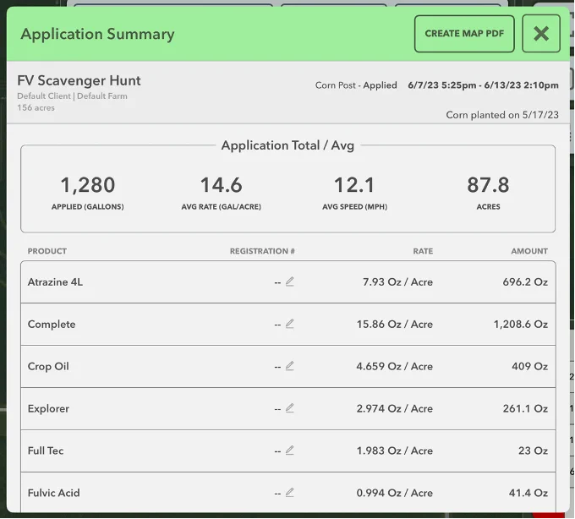
Task: Click the RATE column header
Action: (x=423, y=251)
